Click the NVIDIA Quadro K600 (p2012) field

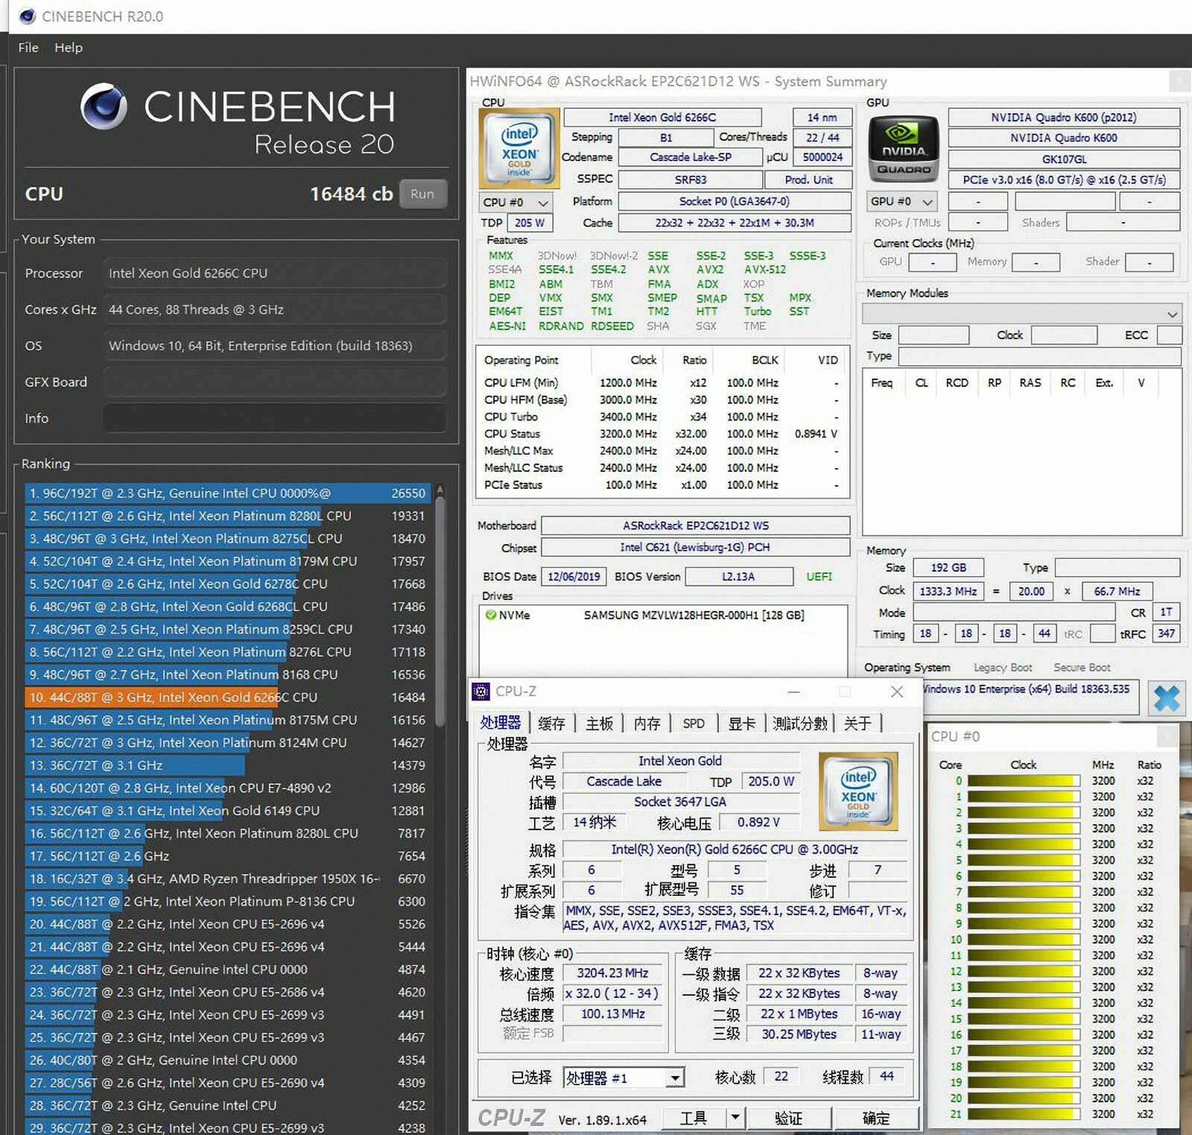(1064, 117)
